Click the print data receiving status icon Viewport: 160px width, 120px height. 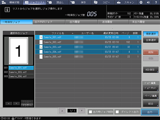13,118
